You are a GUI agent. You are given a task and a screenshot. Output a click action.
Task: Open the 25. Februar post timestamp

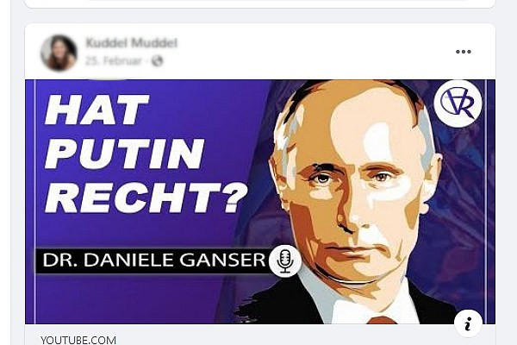coord(113,60)
